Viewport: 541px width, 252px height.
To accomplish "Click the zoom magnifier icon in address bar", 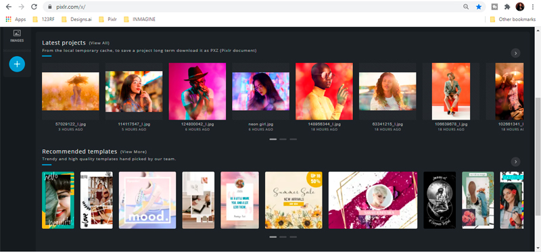I will [x=466, y=7].
